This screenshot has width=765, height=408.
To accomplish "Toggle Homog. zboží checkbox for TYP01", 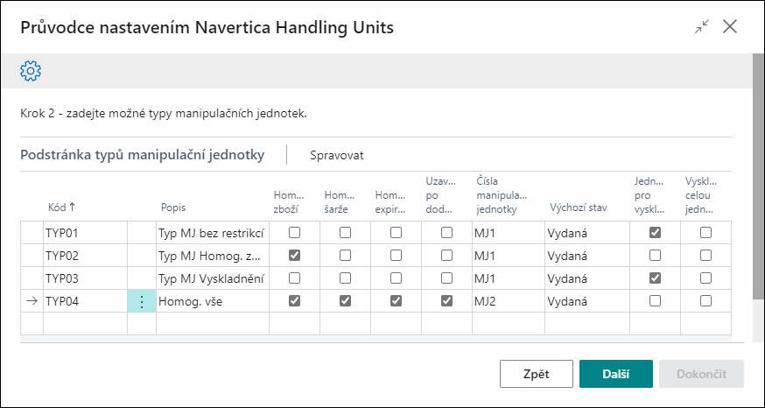I will 295,233.
